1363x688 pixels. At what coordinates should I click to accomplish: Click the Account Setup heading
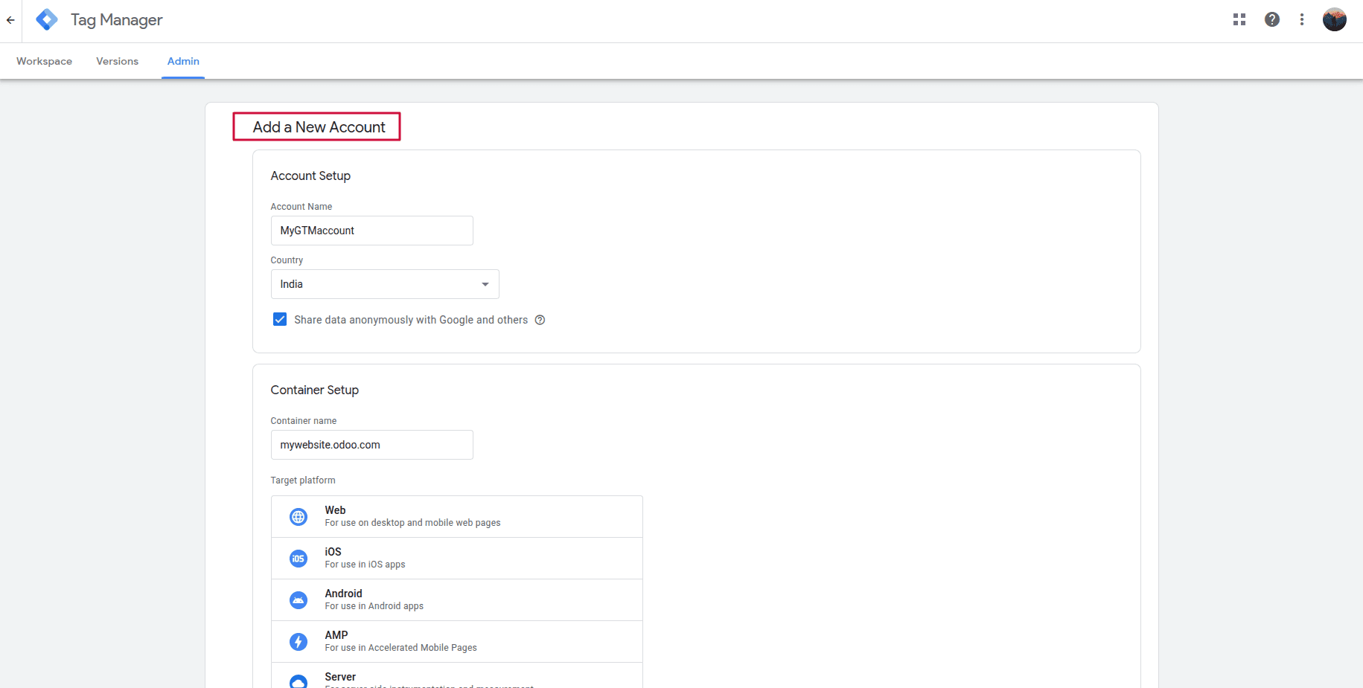click(310, 176)
